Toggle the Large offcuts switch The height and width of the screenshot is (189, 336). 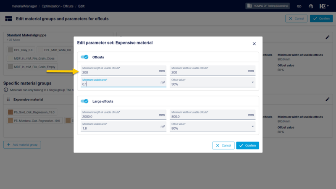[84, 101]
